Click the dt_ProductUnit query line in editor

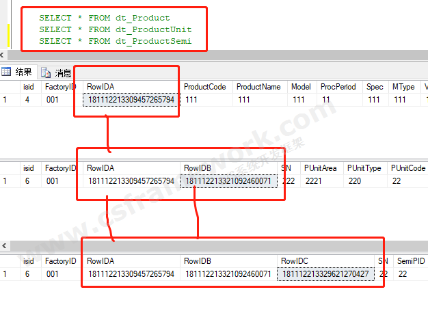click(115, 29)
